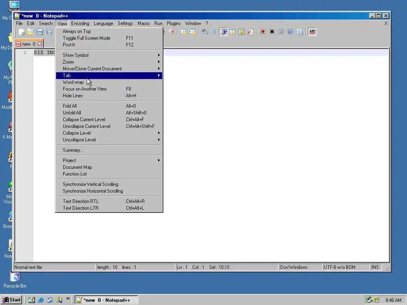
Task: Click the Document Map toolbar icon
Action: [x=242, y=32]
